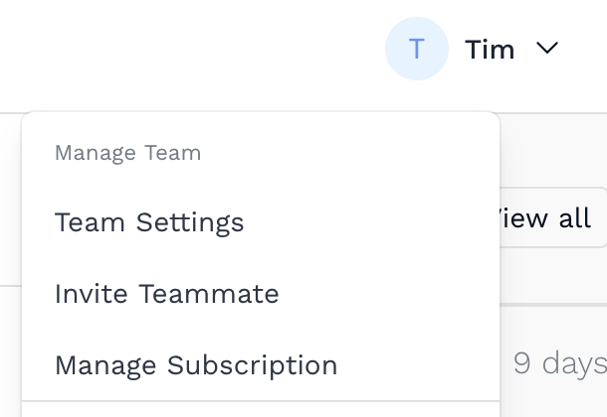
Task: Click blank space right of Invite Teammate
Action: pos(387,294)
